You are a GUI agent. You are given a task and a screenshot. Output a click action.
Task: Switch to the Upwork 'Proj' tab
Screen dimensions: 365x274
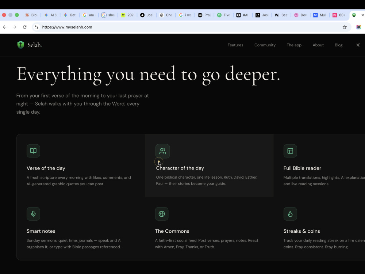pyautogui.click(x=204, y=15)
